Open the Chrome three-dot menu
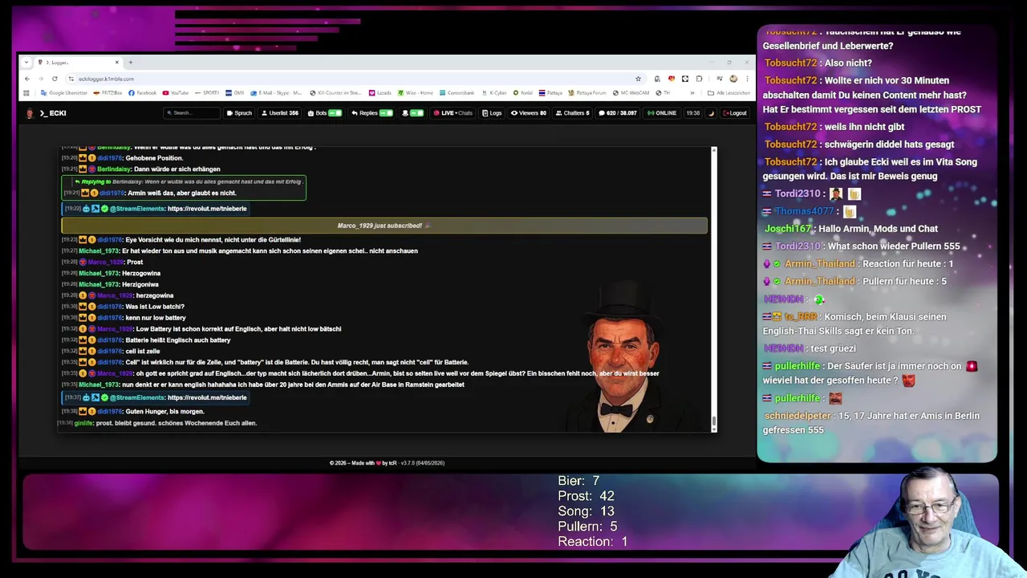The height and width of the screenshot is (578, 1027). coord(747,79)
